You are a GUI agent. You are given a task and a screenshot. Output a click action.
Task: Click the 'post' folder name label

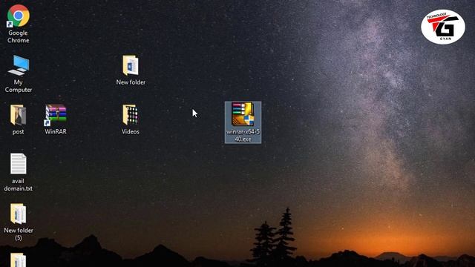18,132
